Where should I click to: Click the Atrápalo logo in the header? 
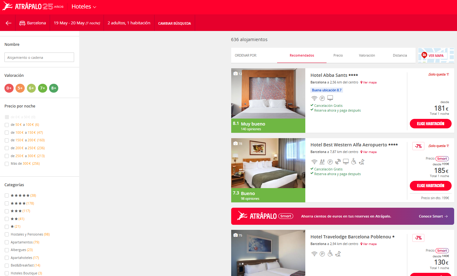[x=33, y=6]
